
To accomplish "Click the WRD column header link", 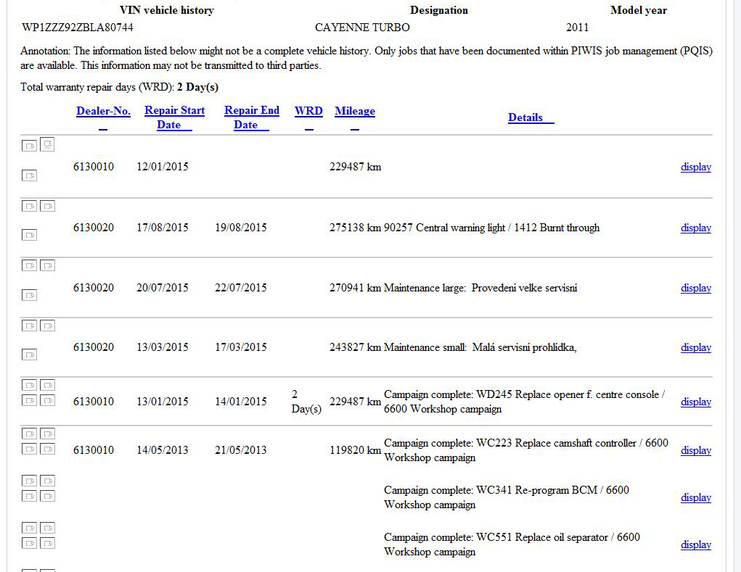I will [x=308, y=112].
